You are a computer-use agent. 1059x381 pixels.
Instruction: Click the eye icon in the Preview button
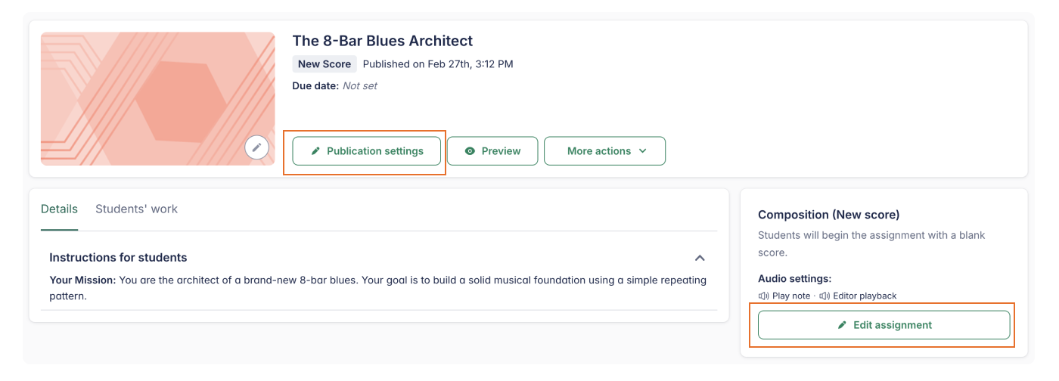click(x=470, y=151)
